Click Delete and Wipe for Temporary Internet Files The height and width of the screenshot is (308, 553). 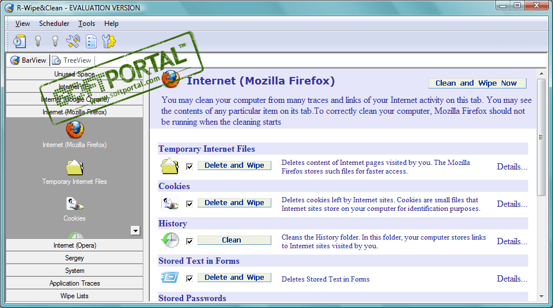234,165
